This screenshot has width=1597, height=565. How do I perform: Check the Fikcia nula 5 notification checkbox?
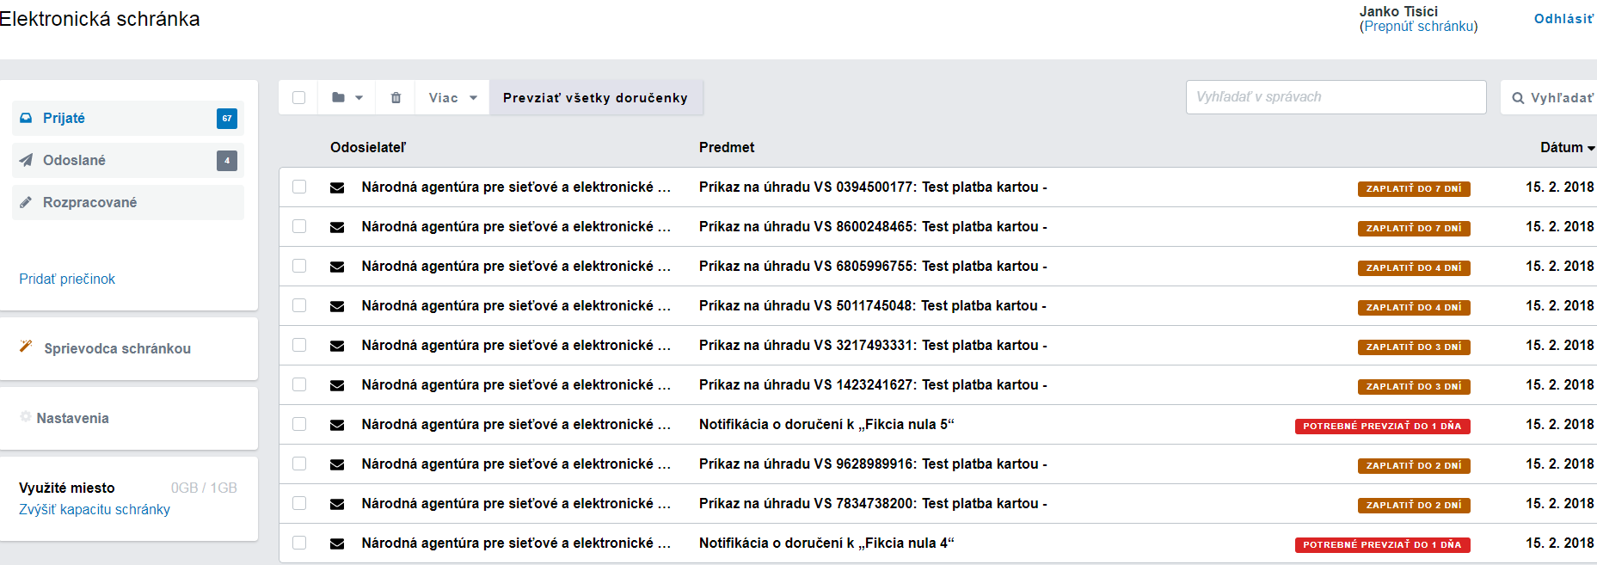coord(299,424)
